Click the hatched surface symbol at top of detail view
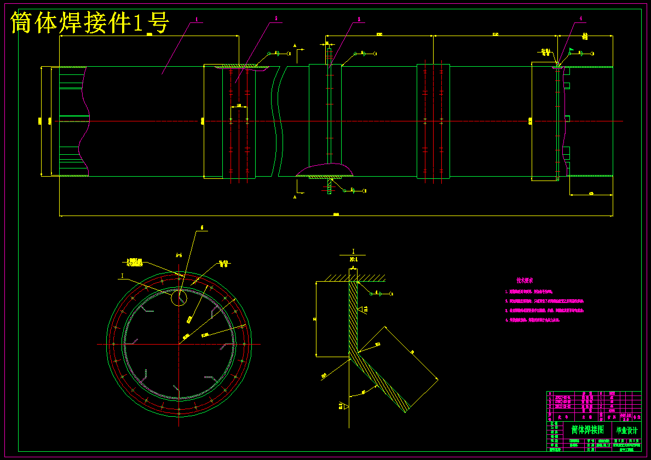This screenshot has height=460, width=651. pos(355,277)
